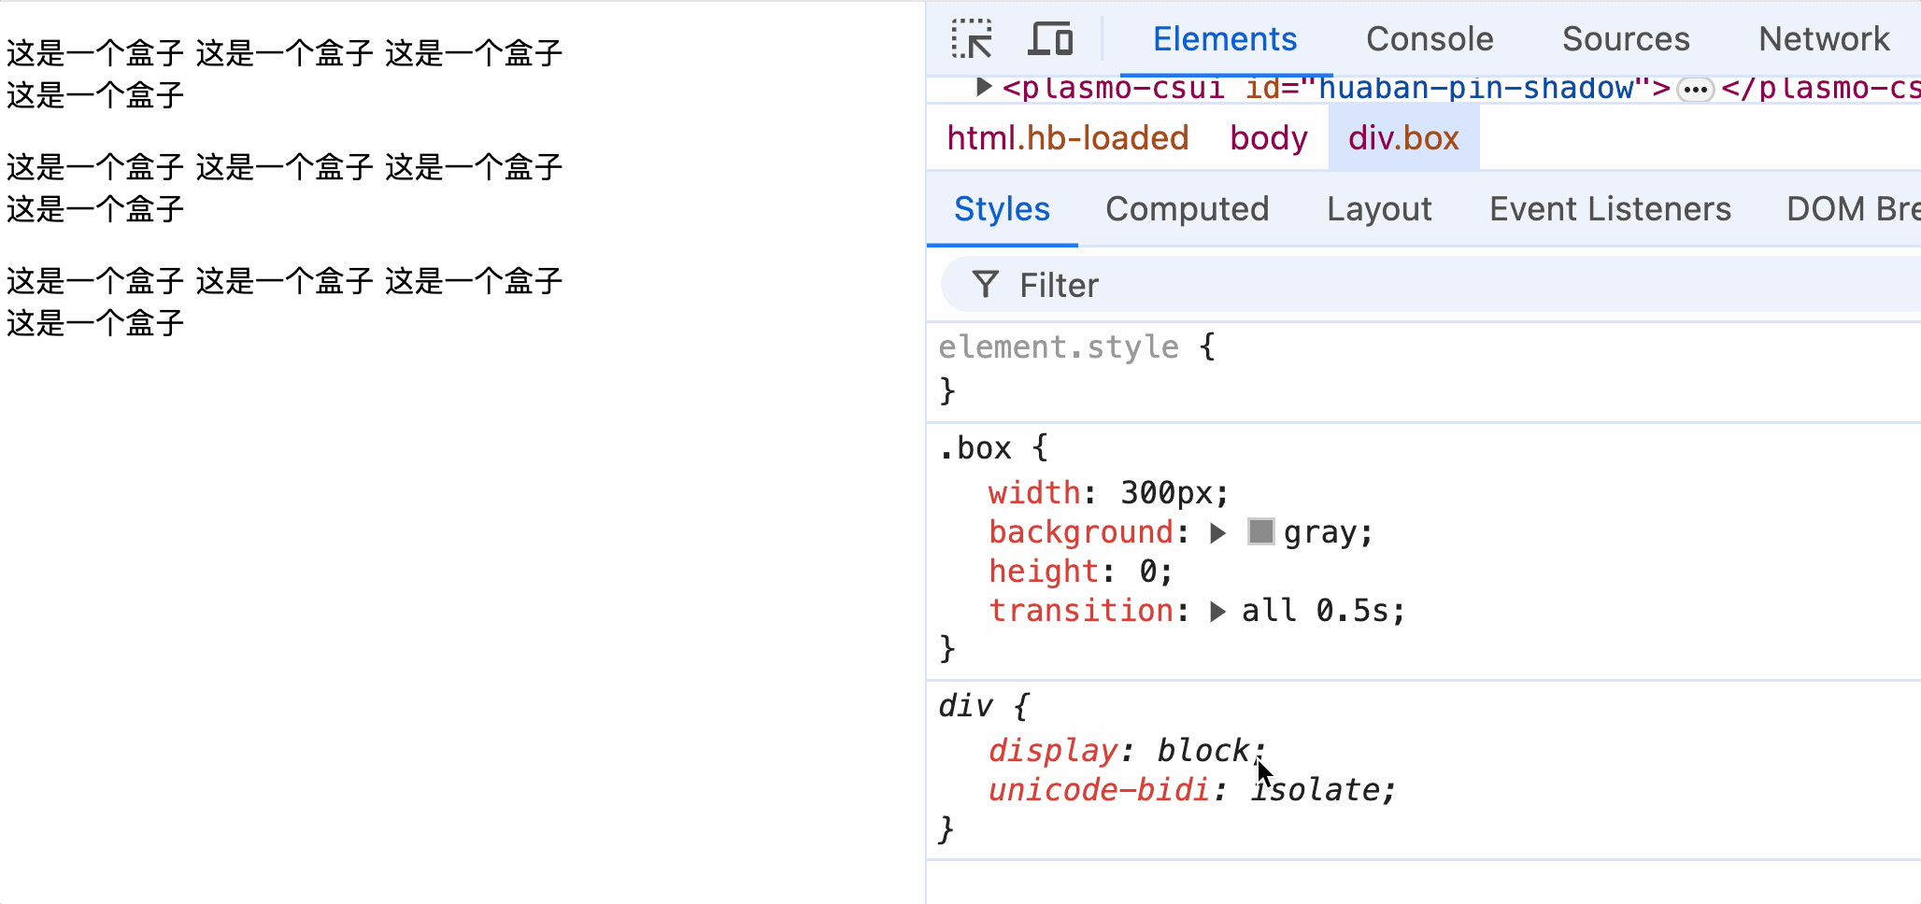Expand the transition shorthand property

pos(1217,612)
